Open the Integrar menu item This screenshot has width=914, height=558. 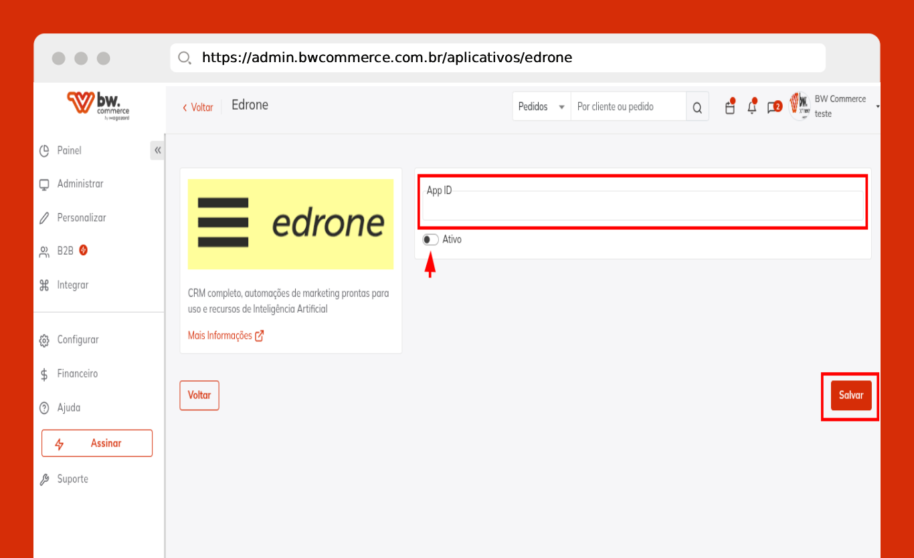tap(72, 285)
